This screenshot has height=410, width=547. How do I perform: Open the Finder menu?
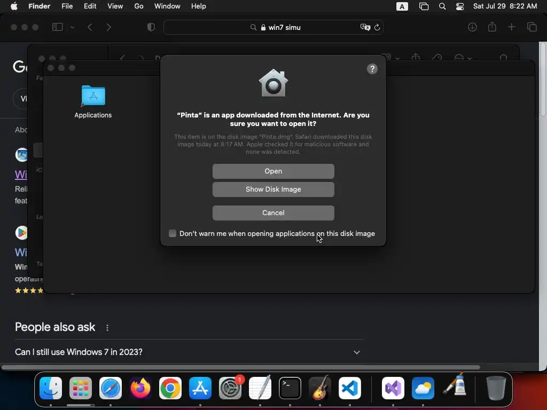(x=39, y=6)
